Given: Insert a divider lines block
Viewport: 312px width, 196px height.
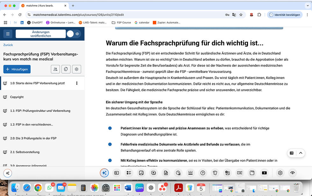Looking at the screenshot, I should tap(190, 173).
